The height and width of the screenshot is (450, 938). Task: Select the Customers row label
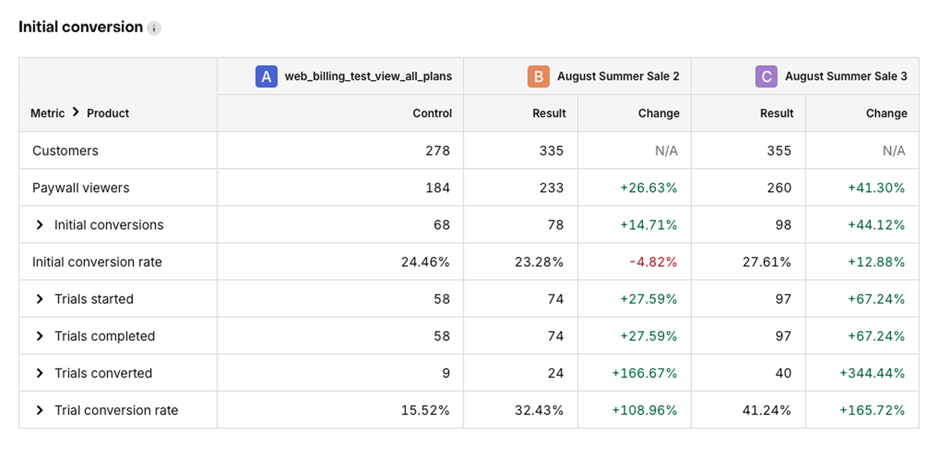point(65,151)
